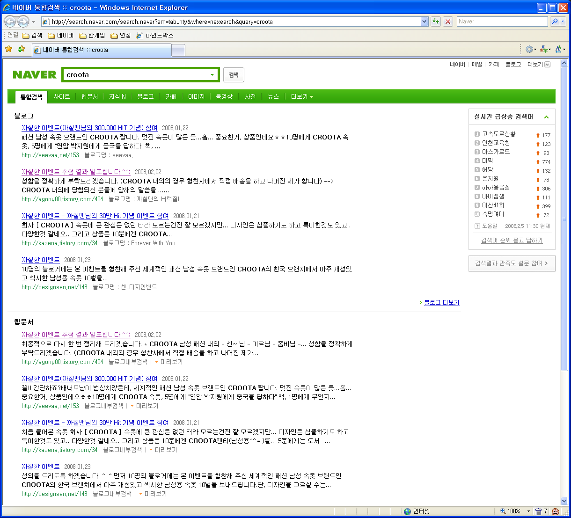
Task: Open the 한게임 favorites folder
Action: tap(92, 35)
